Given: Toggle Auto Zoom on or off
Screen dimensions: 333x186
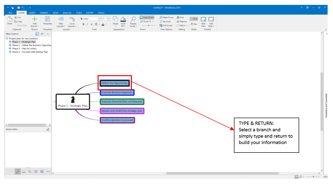Looking at the screenshot, I should [x=147, y=18].
